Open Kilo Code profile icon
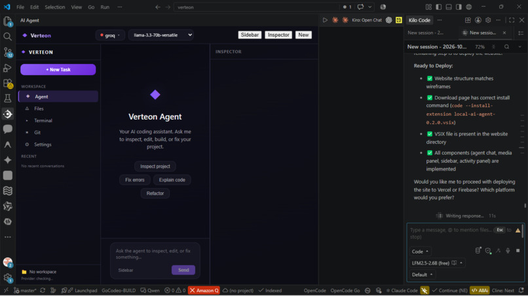 (478, 20)
